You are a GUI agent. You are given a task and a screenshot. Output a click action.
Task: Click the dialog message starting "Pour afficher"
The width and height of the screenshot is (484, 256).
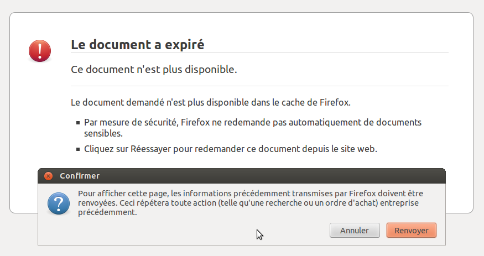point(251,203)
